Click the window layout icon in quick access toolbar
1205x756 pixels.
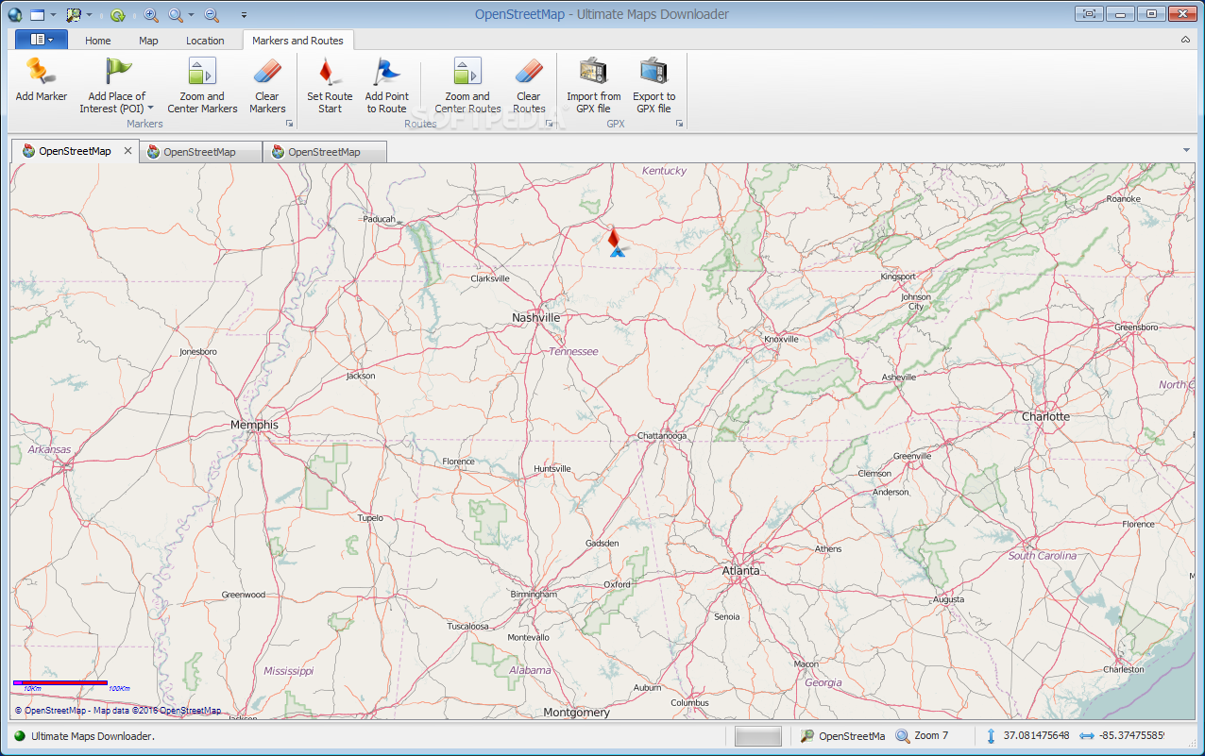[38, 15]
